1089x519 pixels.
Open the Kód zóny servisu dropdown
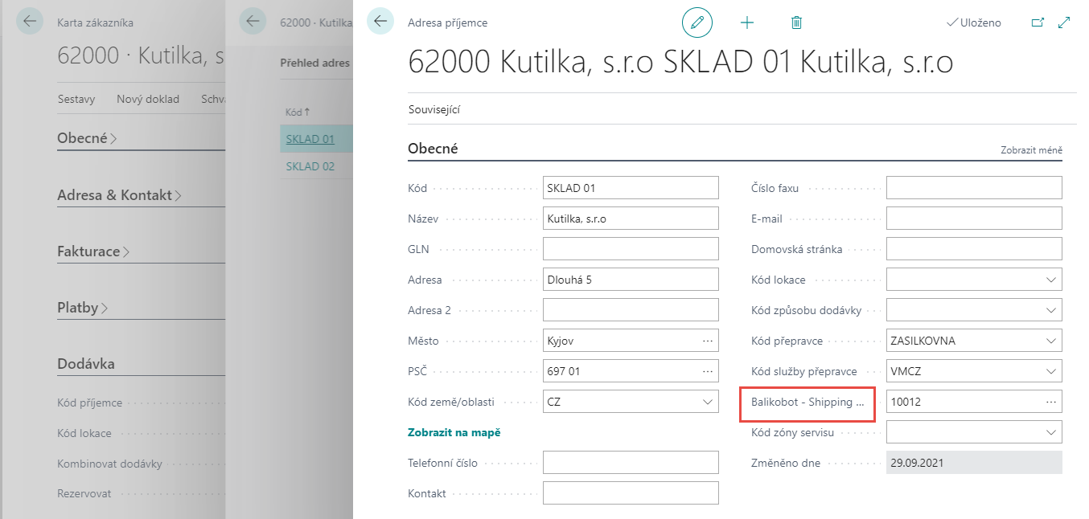coord(1051,431)
